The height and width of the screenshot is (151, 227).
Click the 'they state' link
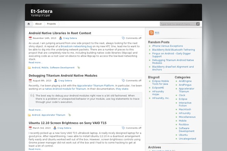(122, 89)
